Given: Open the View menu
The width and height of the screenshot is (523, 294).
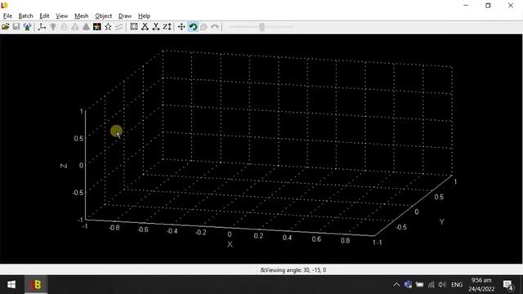Looking at the screenshot, I should pos(62,16).
